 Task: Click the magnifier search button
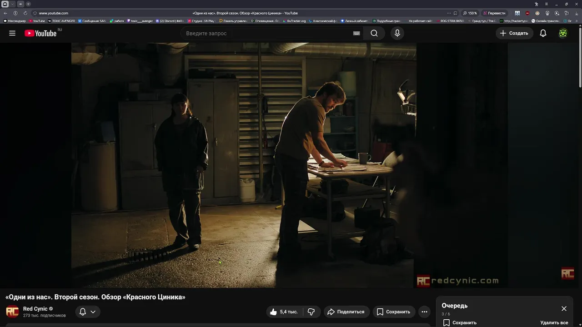pos(374,33)
